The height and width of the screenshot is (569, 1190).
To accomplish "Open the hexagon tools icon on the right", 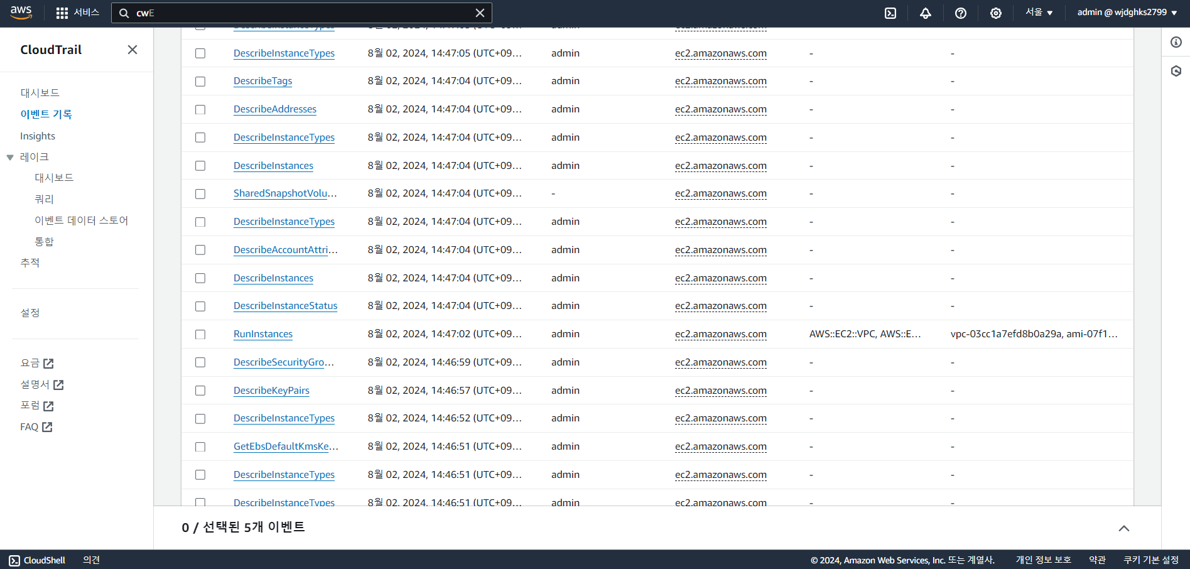I will click(x=1176, y=71).
